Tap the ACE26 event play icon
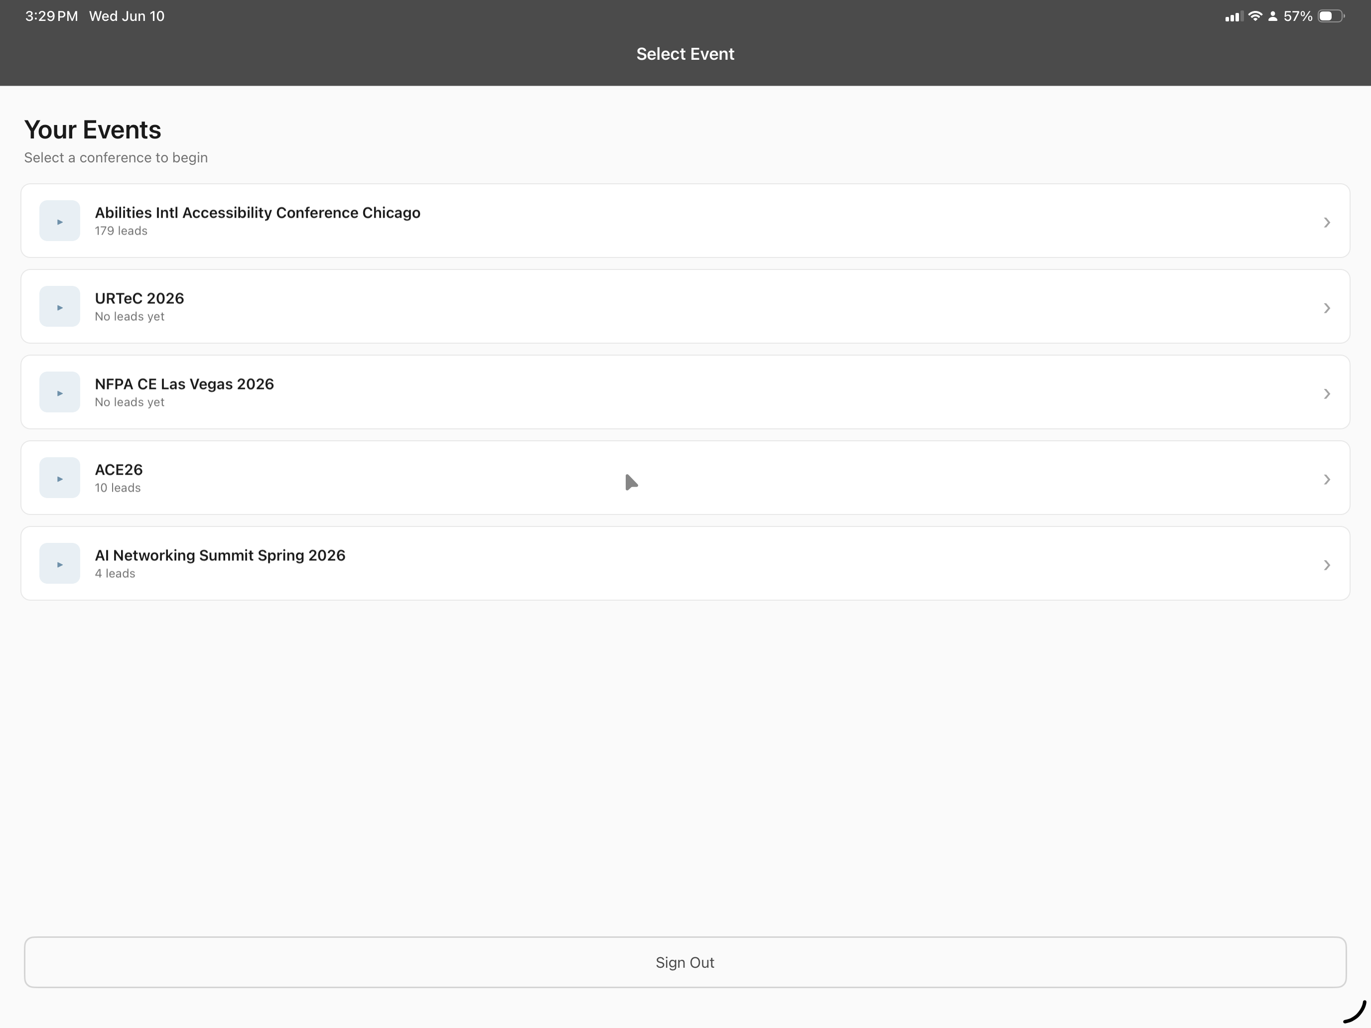 tap(59, 478)
